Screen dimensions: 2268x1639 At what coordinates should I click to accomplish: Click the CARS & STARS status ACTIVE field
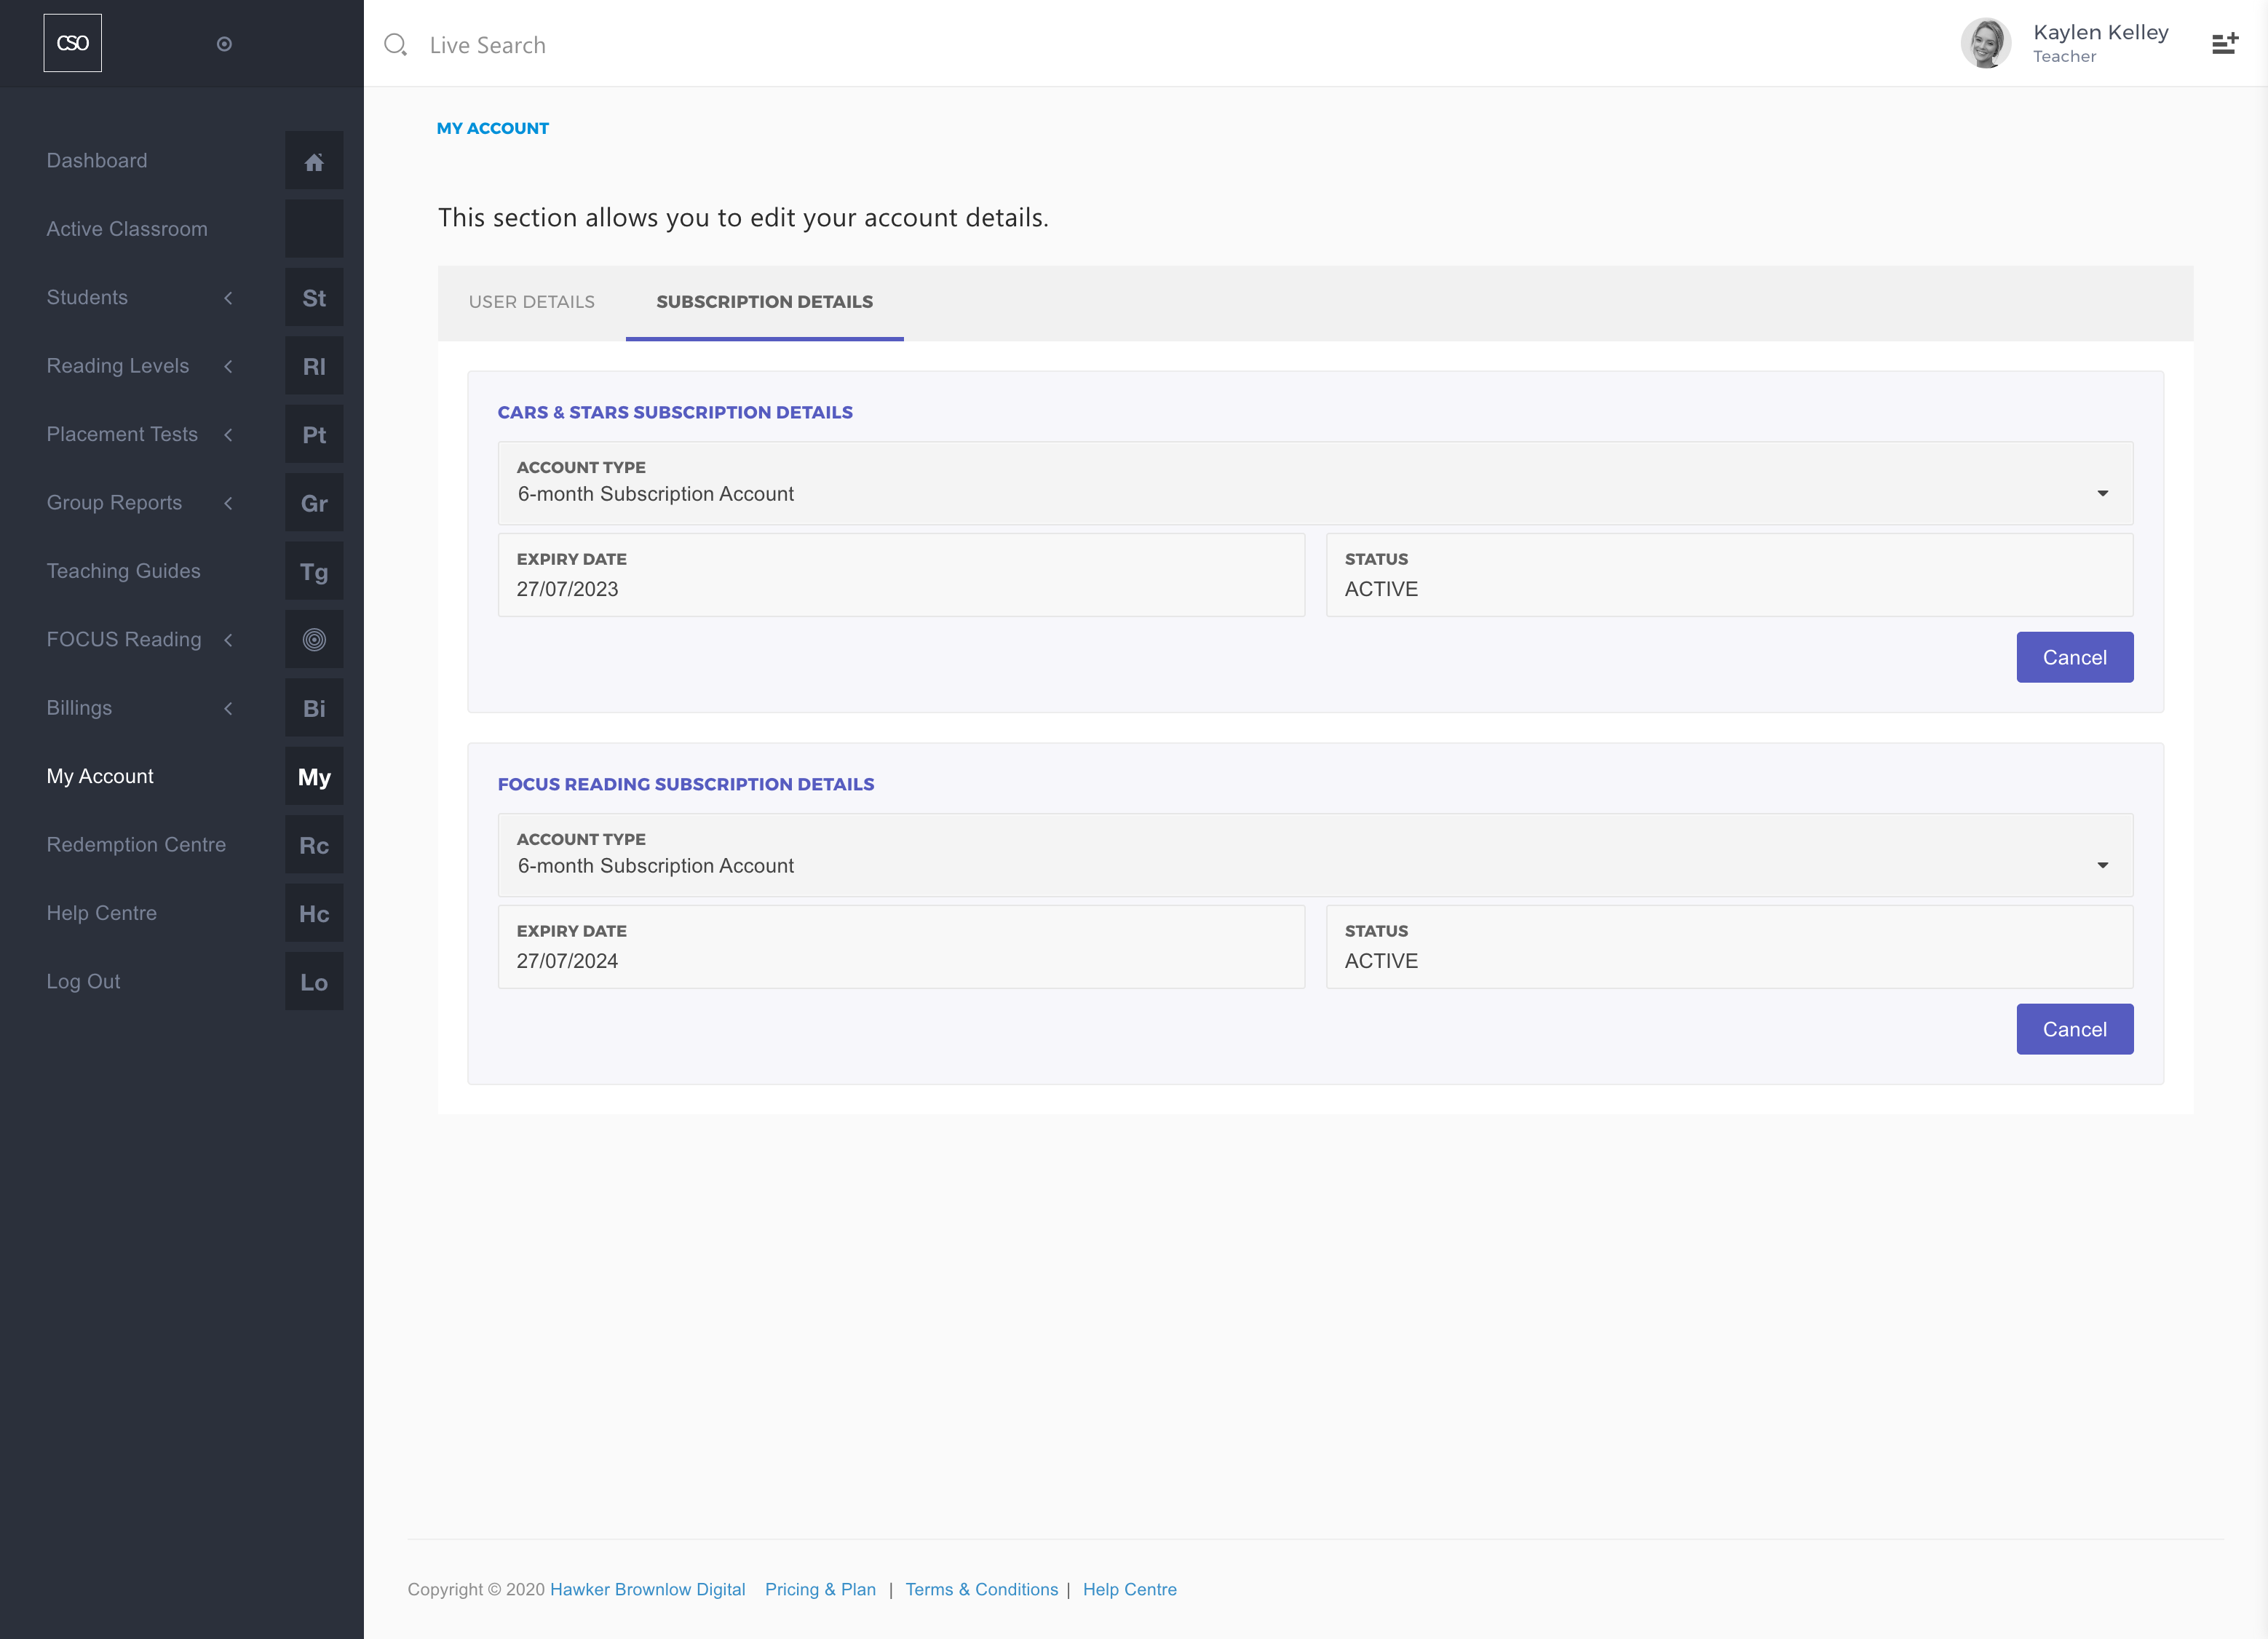[x=1729, y=575]
